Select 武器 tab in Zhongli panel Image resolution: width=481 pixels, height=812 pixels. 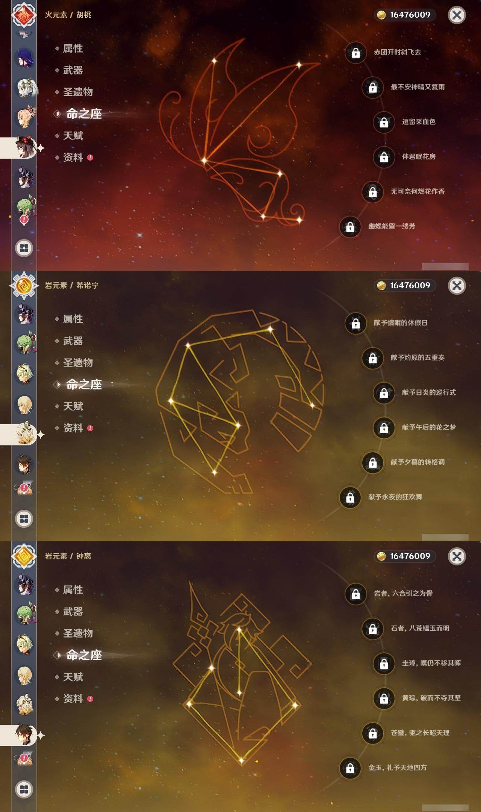[73, 612]
